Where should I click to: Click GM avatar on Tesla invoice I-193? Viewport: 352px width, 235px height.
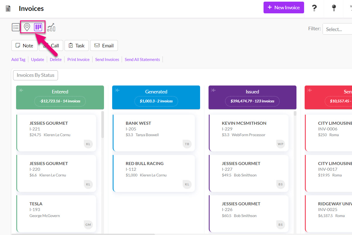click(x=88, y=225)
